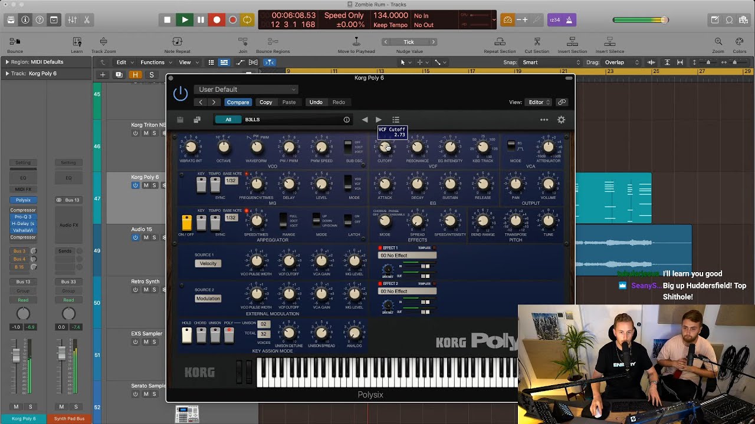
Task: Click the Bounce Regions icon
Action: [x=273, y=41]
